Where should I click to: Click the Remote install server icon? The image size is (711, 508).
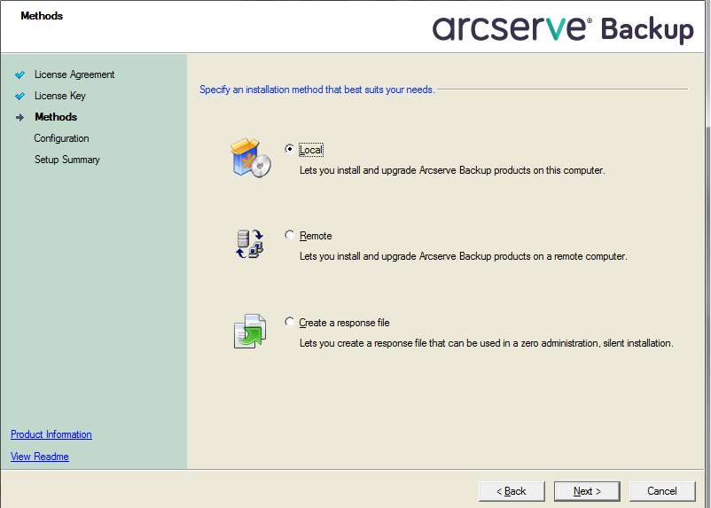[249, 244]
